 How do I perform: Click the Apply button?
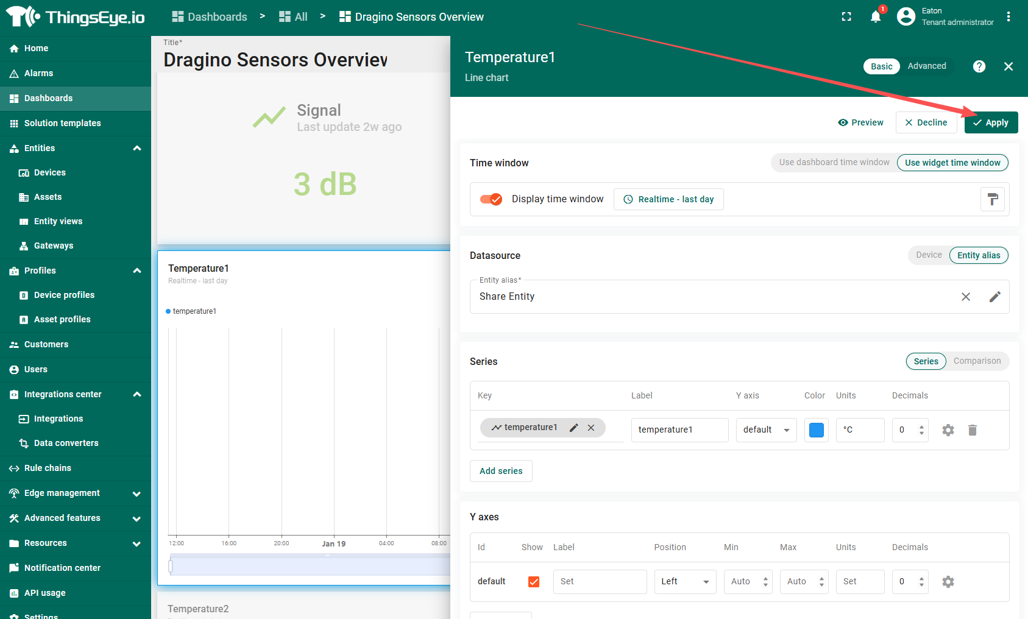[x=991, y=122]
